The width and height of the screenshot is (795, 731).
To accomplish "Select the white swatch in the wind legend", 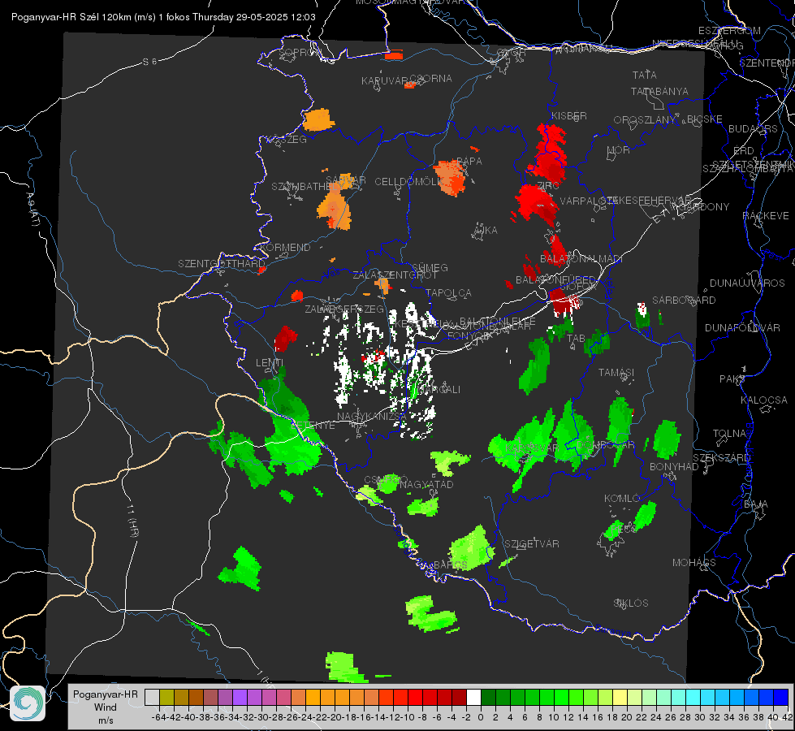I will pos(473,698).
